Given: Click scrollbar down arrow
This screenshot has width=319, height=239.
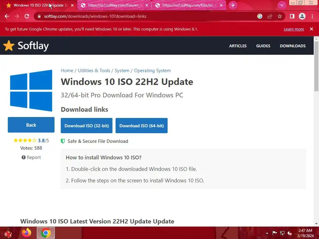Looking at the screenshot, I should 317,224.
